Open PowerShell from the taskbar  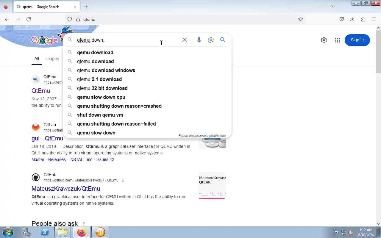click(45, 232)
